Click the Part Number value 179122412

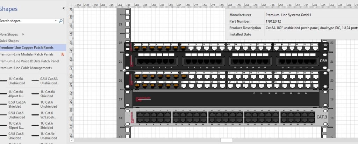click(x=273, y=21)
